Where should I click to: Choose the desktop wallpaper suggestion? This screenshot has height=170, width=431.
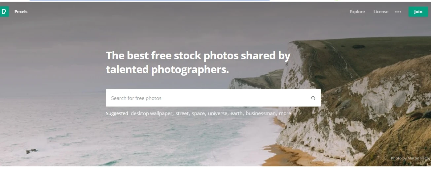click(152, 113)
